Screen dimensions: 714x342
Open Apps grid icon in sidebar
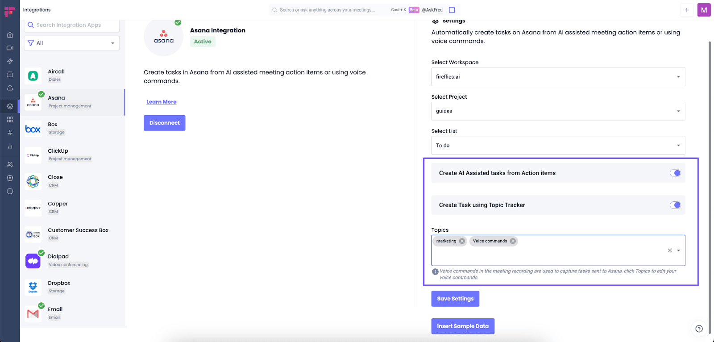[x=10, y=120]
